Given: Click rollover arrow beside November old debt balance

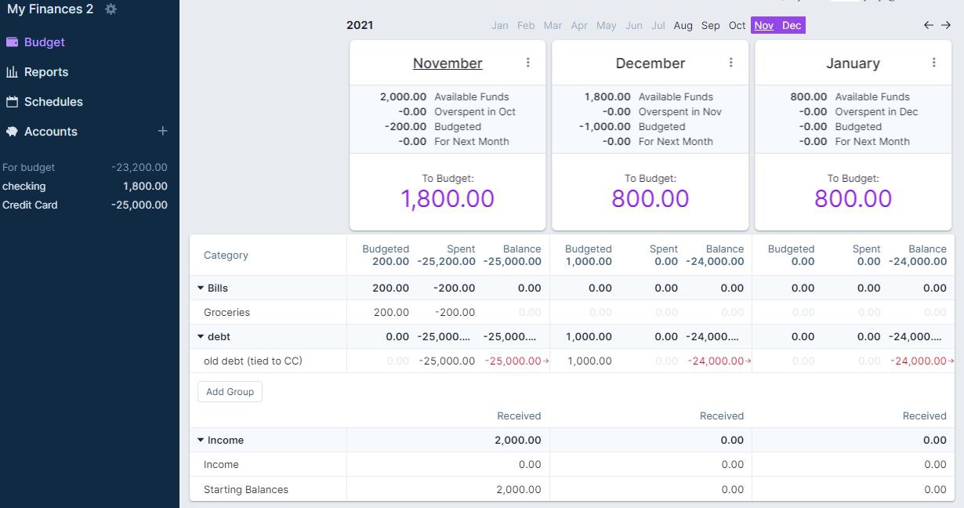Looking at the screenshot, I should pos(545,361).
